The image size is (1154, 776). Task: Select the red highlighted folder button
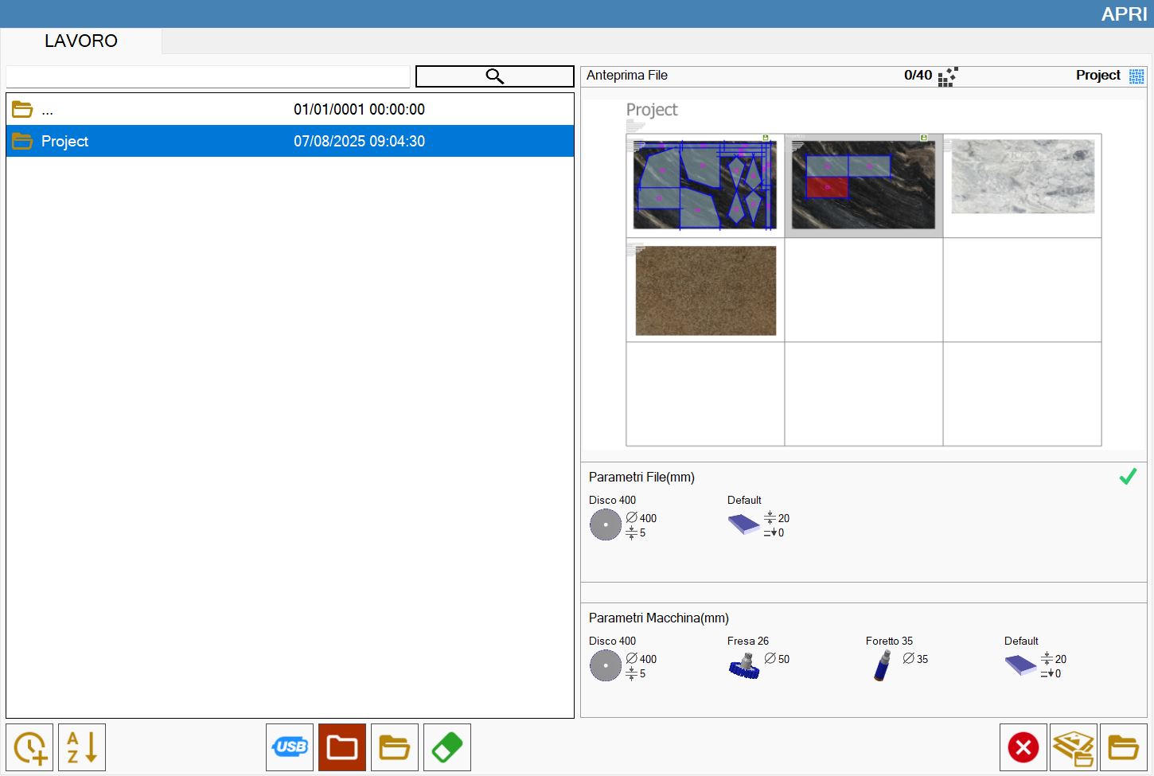342,747
